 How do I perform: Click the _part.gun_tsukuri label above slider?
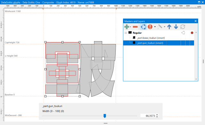pyautogui.click(x=52, y=106)
